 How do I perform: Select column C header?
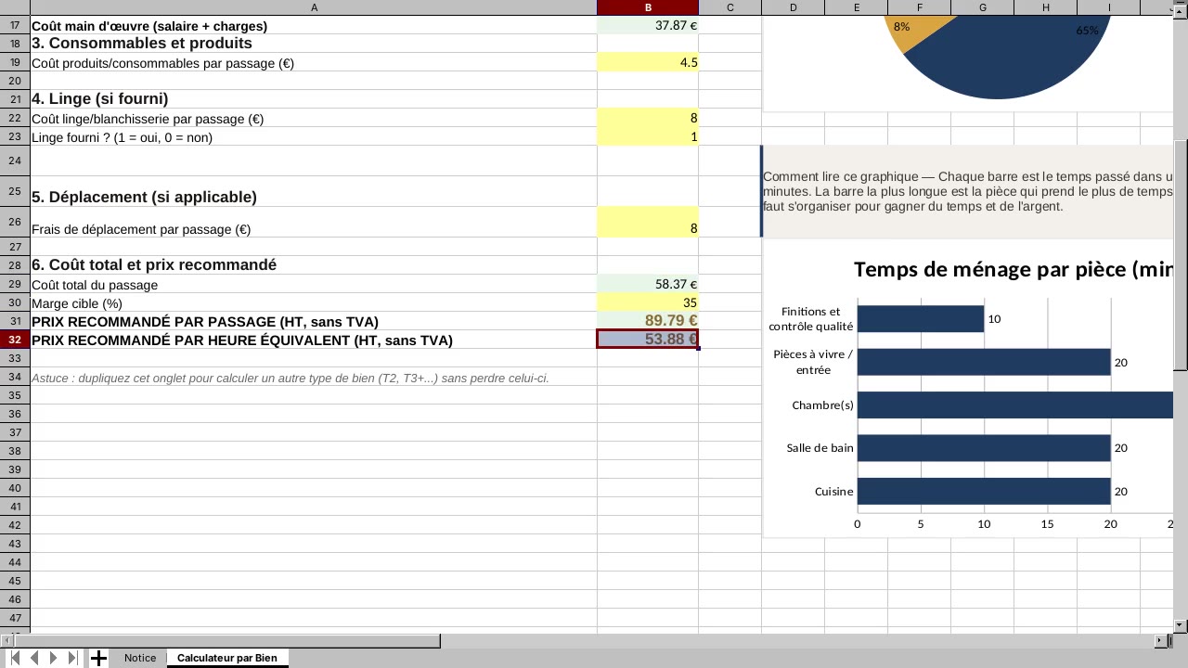pyautogui.click(x=730, y=7)
